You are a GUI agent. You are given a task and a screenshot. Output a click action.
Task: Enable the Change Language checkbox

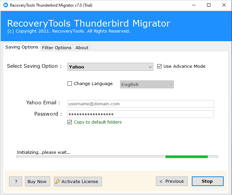[70, 83]
